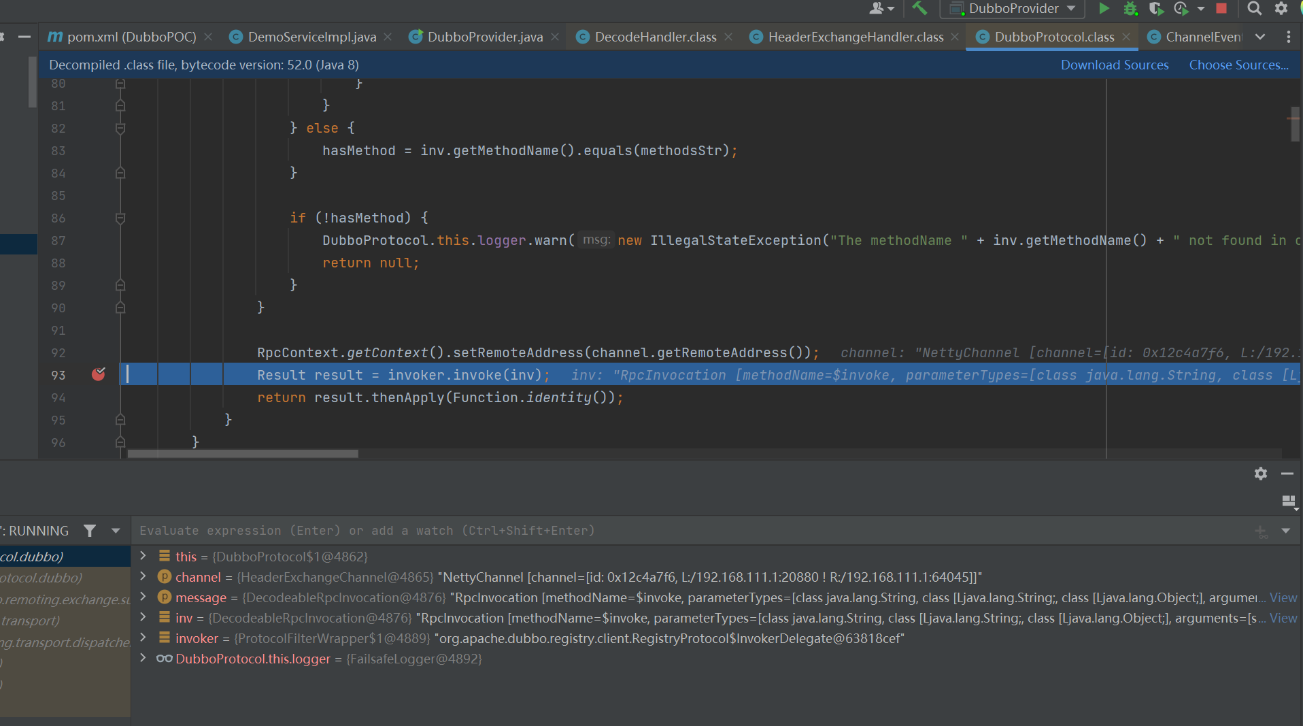
Task: Expand the DubboProtocol.this.logger watch node
Action: tap(143, 657)
